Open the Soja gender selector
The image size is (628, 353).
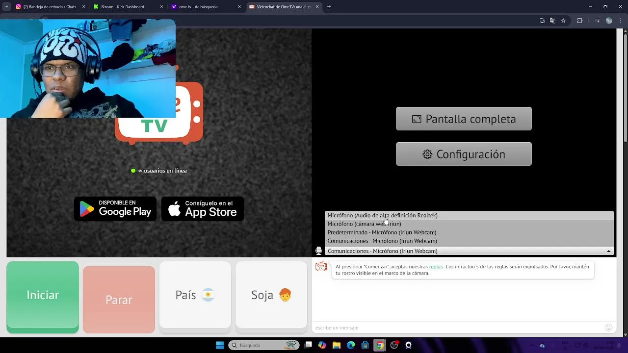271,295
